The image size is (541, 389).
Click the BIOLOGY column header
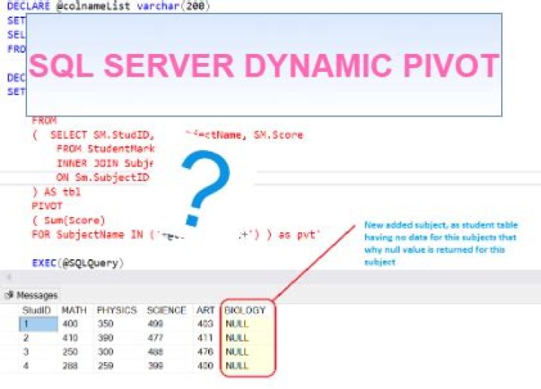pos(245,310)
